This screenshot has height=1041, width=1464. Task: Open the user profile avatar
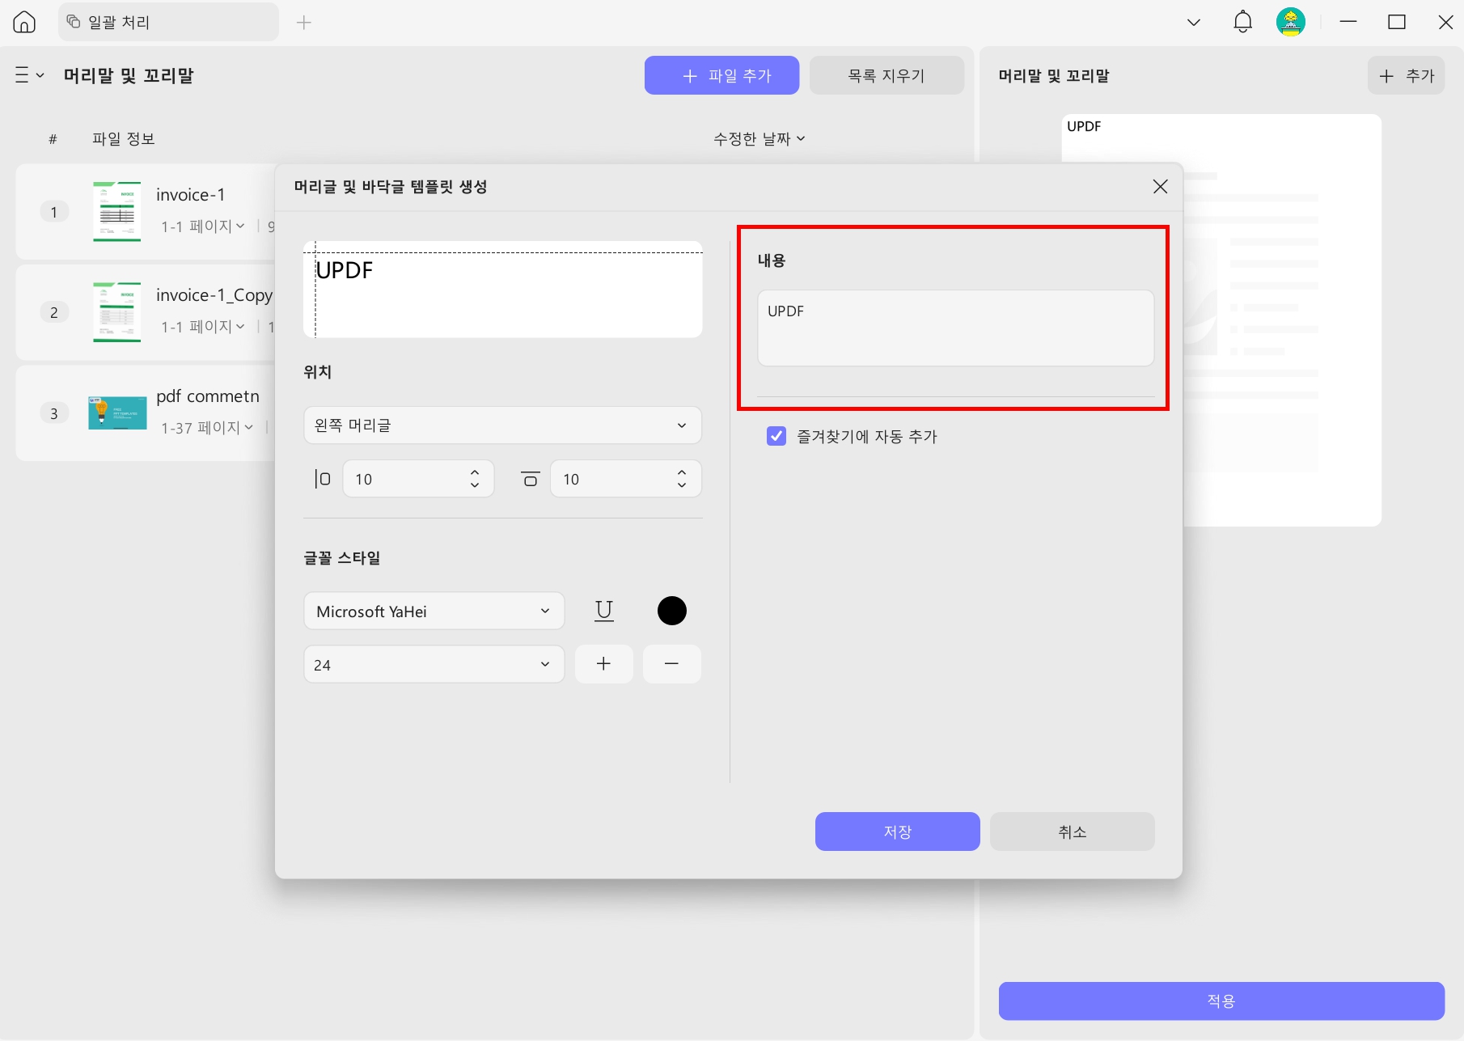1291,22
